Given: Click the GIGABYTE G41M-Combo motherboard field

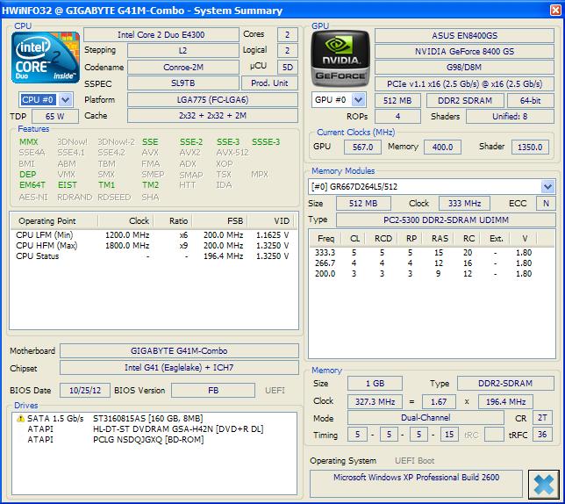Looking at the screenshot, I should click(x=179, y=351).
